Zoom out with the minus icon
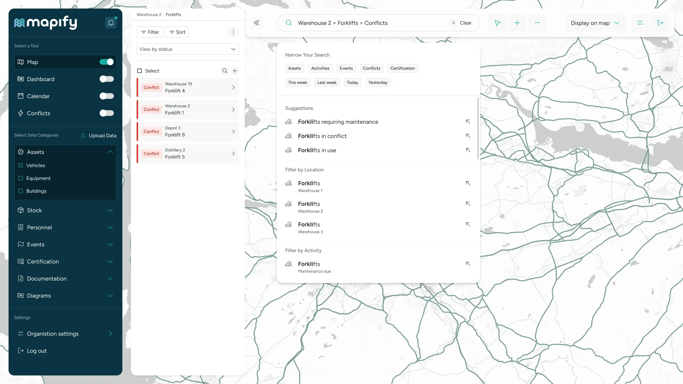The width and height of the screenshot is (683, 384). pyautogui.click(x=537, y=23)
